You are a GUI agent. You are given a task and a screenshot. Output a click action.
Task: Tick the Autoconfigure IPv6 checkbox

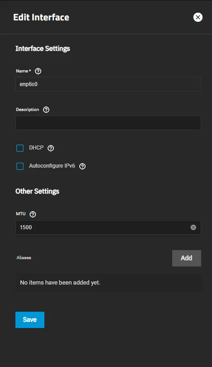(x=20, y=166)
